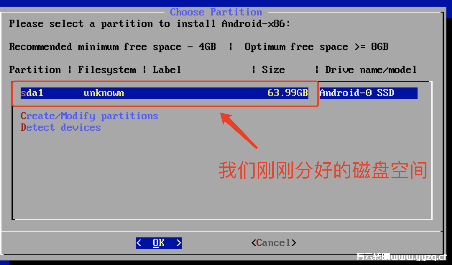Select the Detect devices option
The image size is (452, 265).
(61, 127)
